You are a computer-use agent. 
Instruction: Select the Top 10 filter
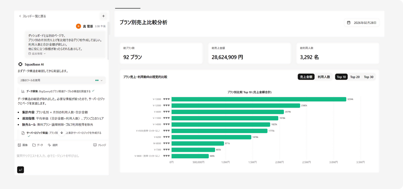point(341,77)
